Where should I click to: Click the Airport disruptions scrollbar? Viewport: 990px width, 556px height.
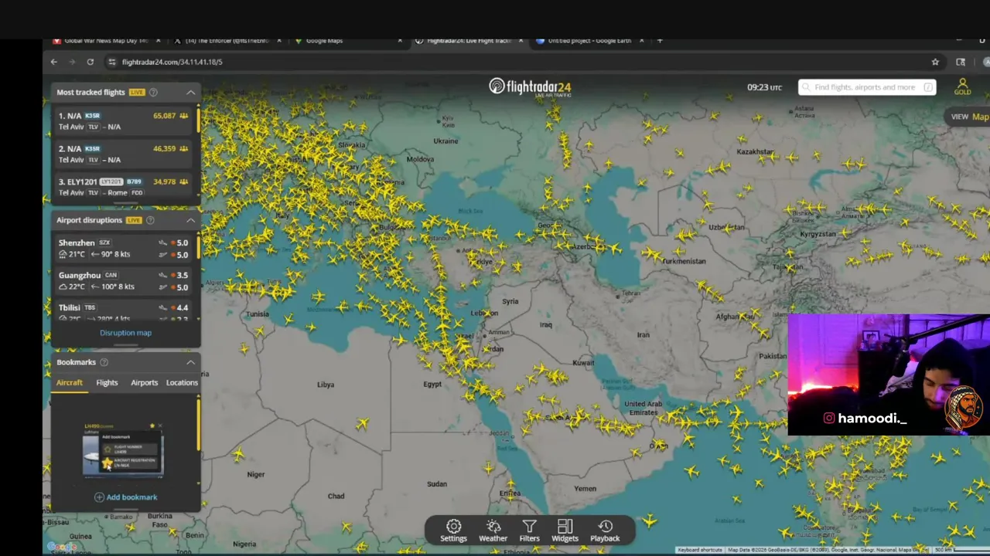pyautogui.click(x=199, y=247)
